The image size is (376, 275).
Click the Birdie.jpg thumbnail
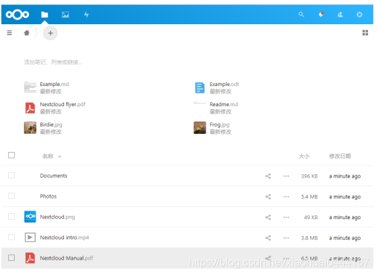click(x=30, y=128)
